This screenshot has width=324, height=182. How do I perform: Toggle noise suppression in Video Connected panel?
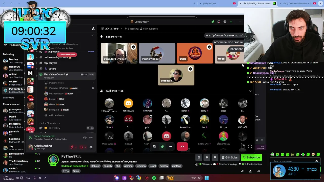tap(85, 138)
